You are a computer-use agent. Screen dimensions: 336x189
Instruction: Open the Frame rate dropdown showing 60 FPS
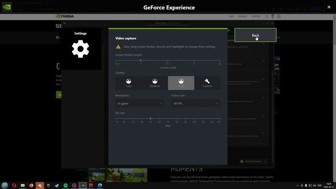click(x=196, y=103)
